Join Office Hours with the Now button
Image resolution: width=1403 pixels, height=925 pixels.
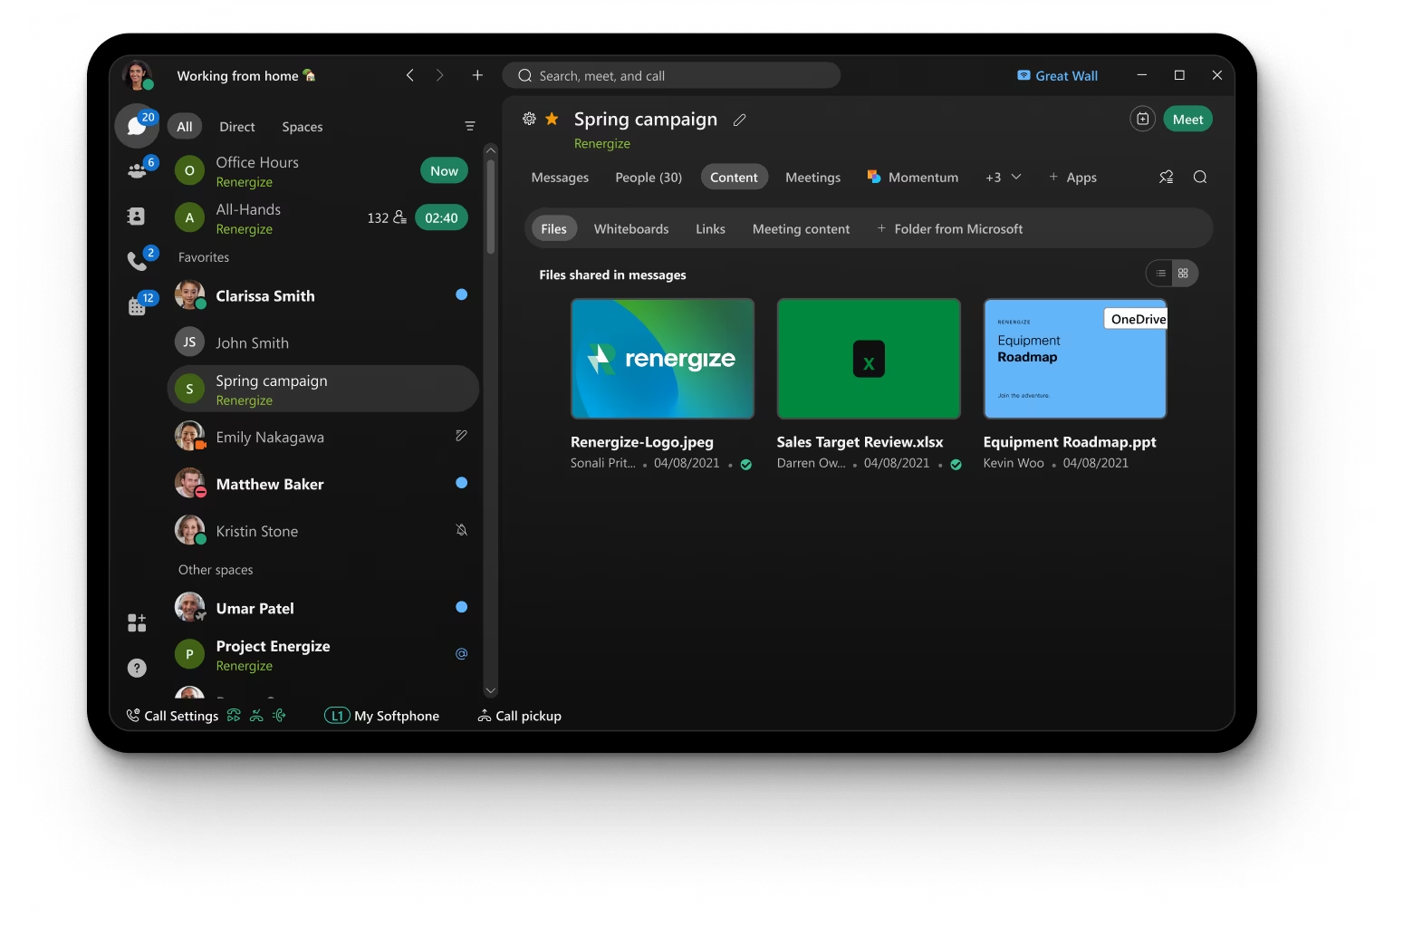point(444,170)
